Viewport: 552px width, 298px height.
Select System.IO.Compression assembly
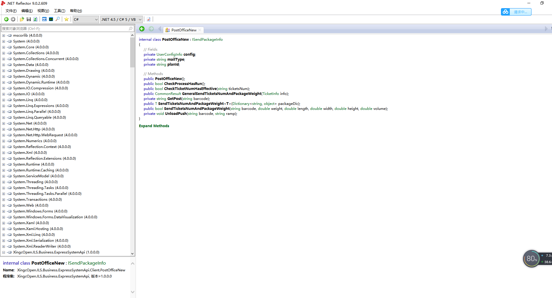pos(40,88)
